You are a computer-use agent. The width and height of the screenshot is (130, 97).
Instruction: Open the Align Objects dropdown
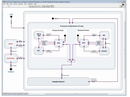pos(45,6)
